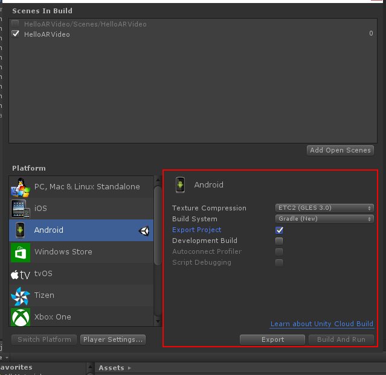Screen dimensions: 386x375
Task: Select the checked HelloARVideo scene row text
Action: coord(47,34)
